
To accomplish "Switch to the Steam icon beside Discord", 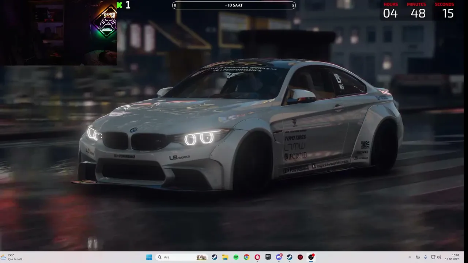I will point(290,257).
